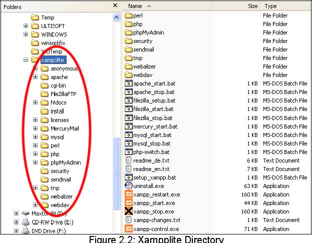The width and height of the screenshot is (312, 243).
Task: Click the xampp_restart.exe icon
Action: [128, 194]
